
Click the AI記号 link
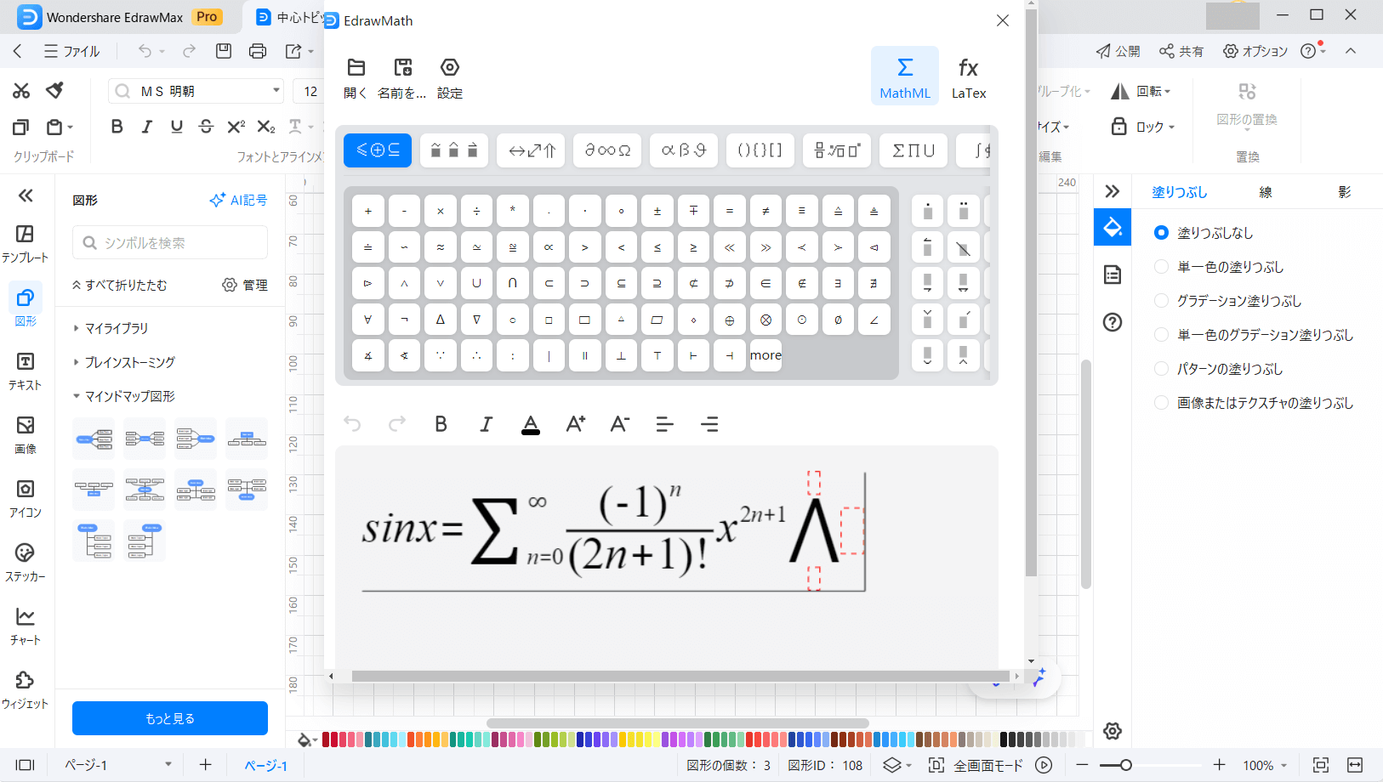click(x=238, y=200)
